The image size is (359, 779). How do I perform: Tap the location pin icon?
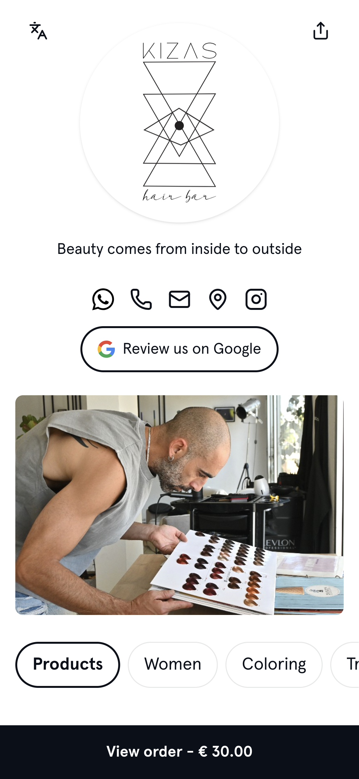coord(218,299)
